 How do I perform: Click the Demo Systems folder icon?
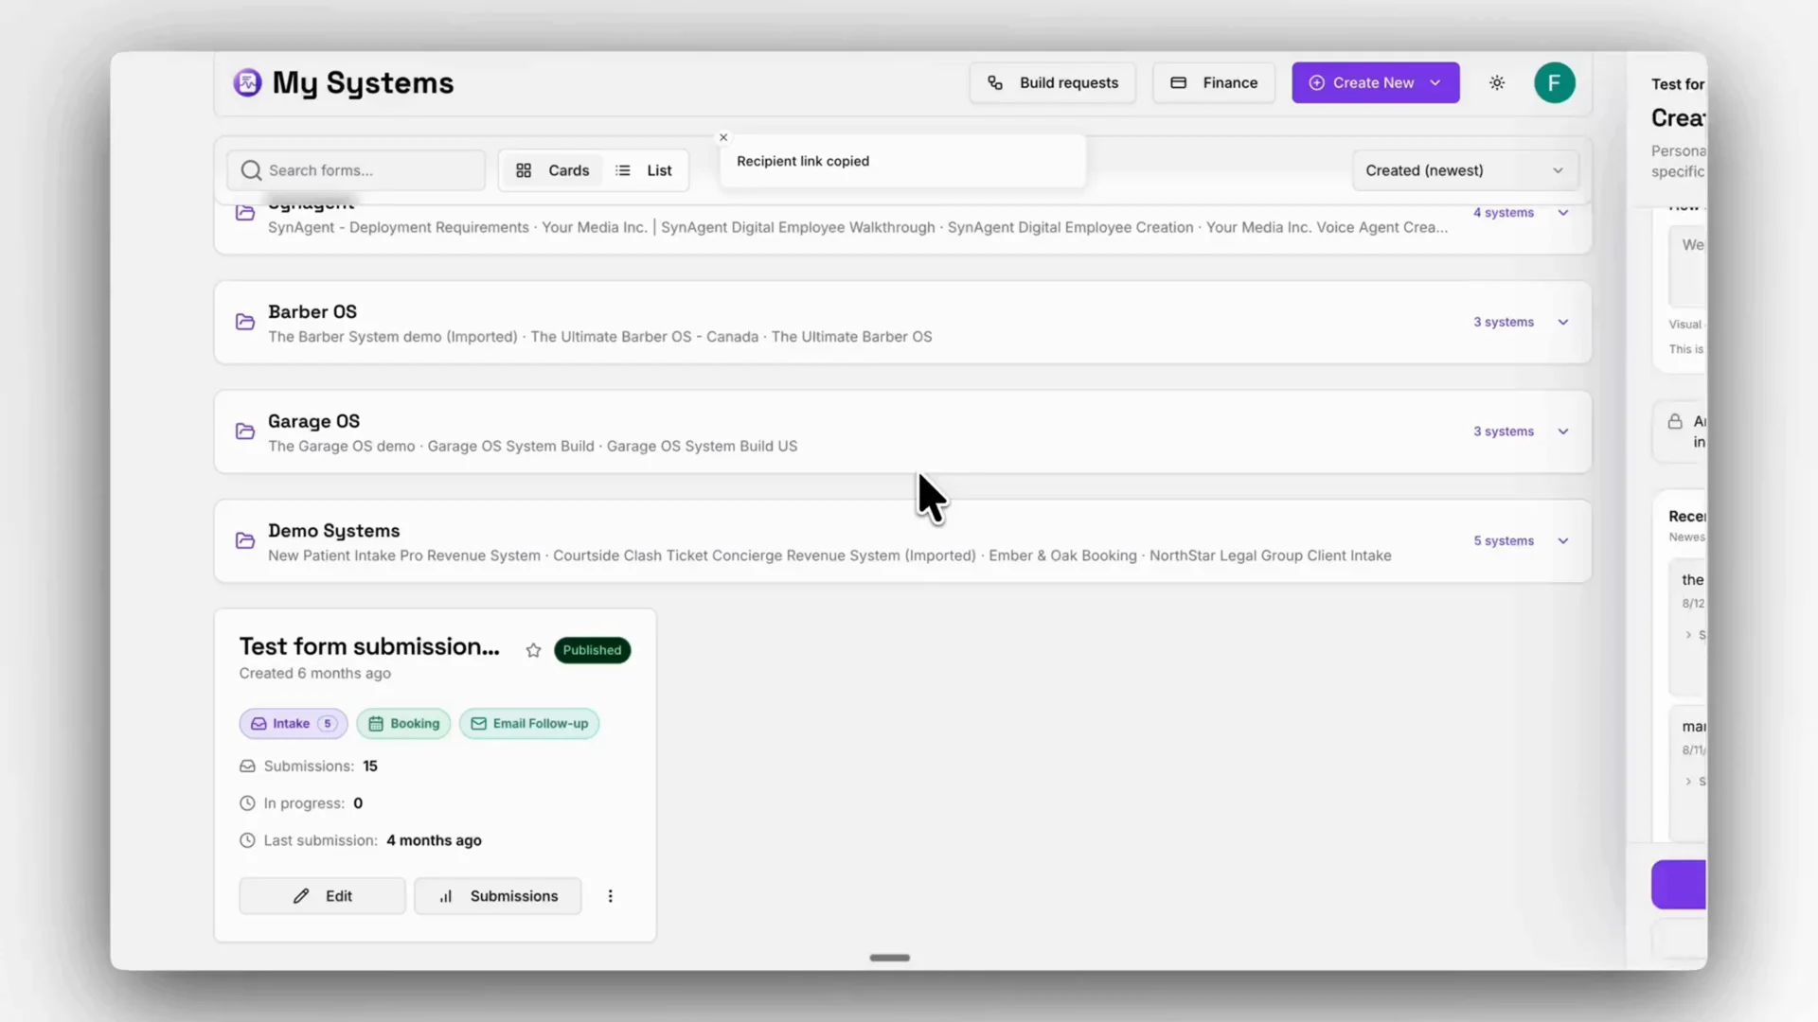(245, 540)
